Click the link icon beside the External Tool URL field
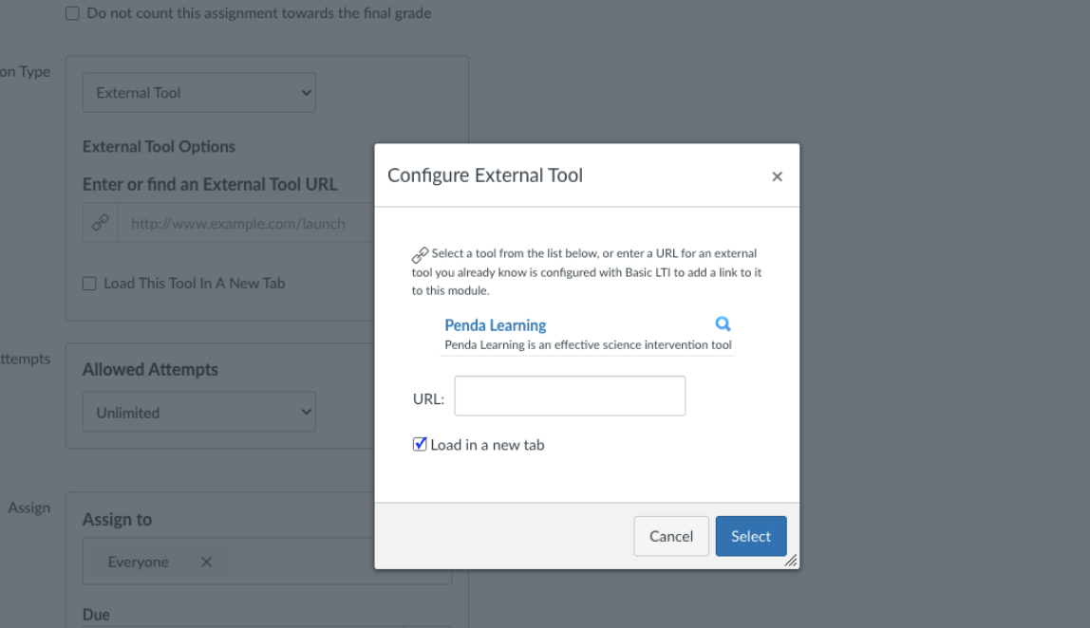Image resolution: width=1090 pixels, height=628 pixels. 100,222
